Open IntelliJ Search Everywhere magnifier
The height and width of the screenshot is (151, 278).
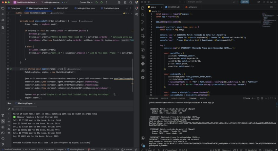(x=131, y=2)
